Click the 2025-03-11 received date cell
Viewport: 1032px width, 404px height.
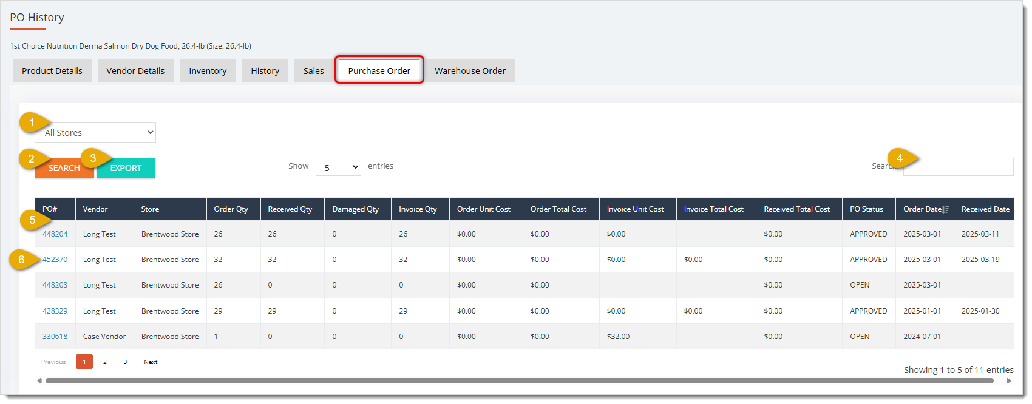[984, 234]
